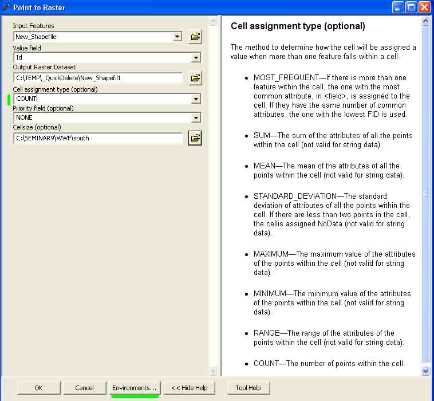Click the MINIMUM help entry text
The height and width of the screenshot is (401, 434).
(x=332, y=302)
